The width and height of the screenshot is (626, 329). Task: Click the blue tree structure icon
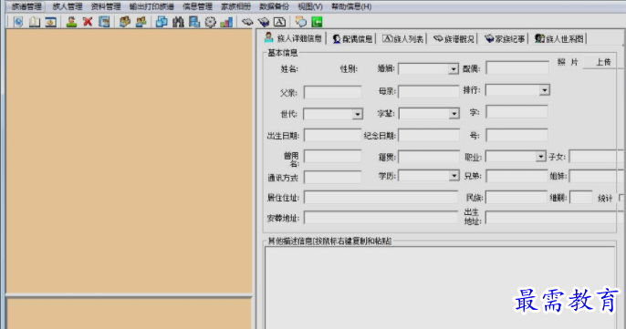coord(194,22)
